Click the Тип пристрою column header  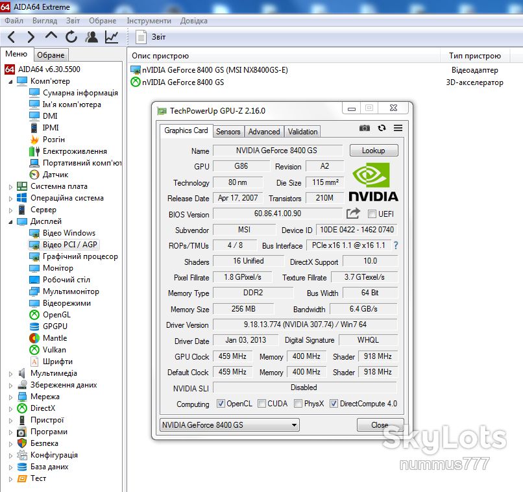point(475,56)
